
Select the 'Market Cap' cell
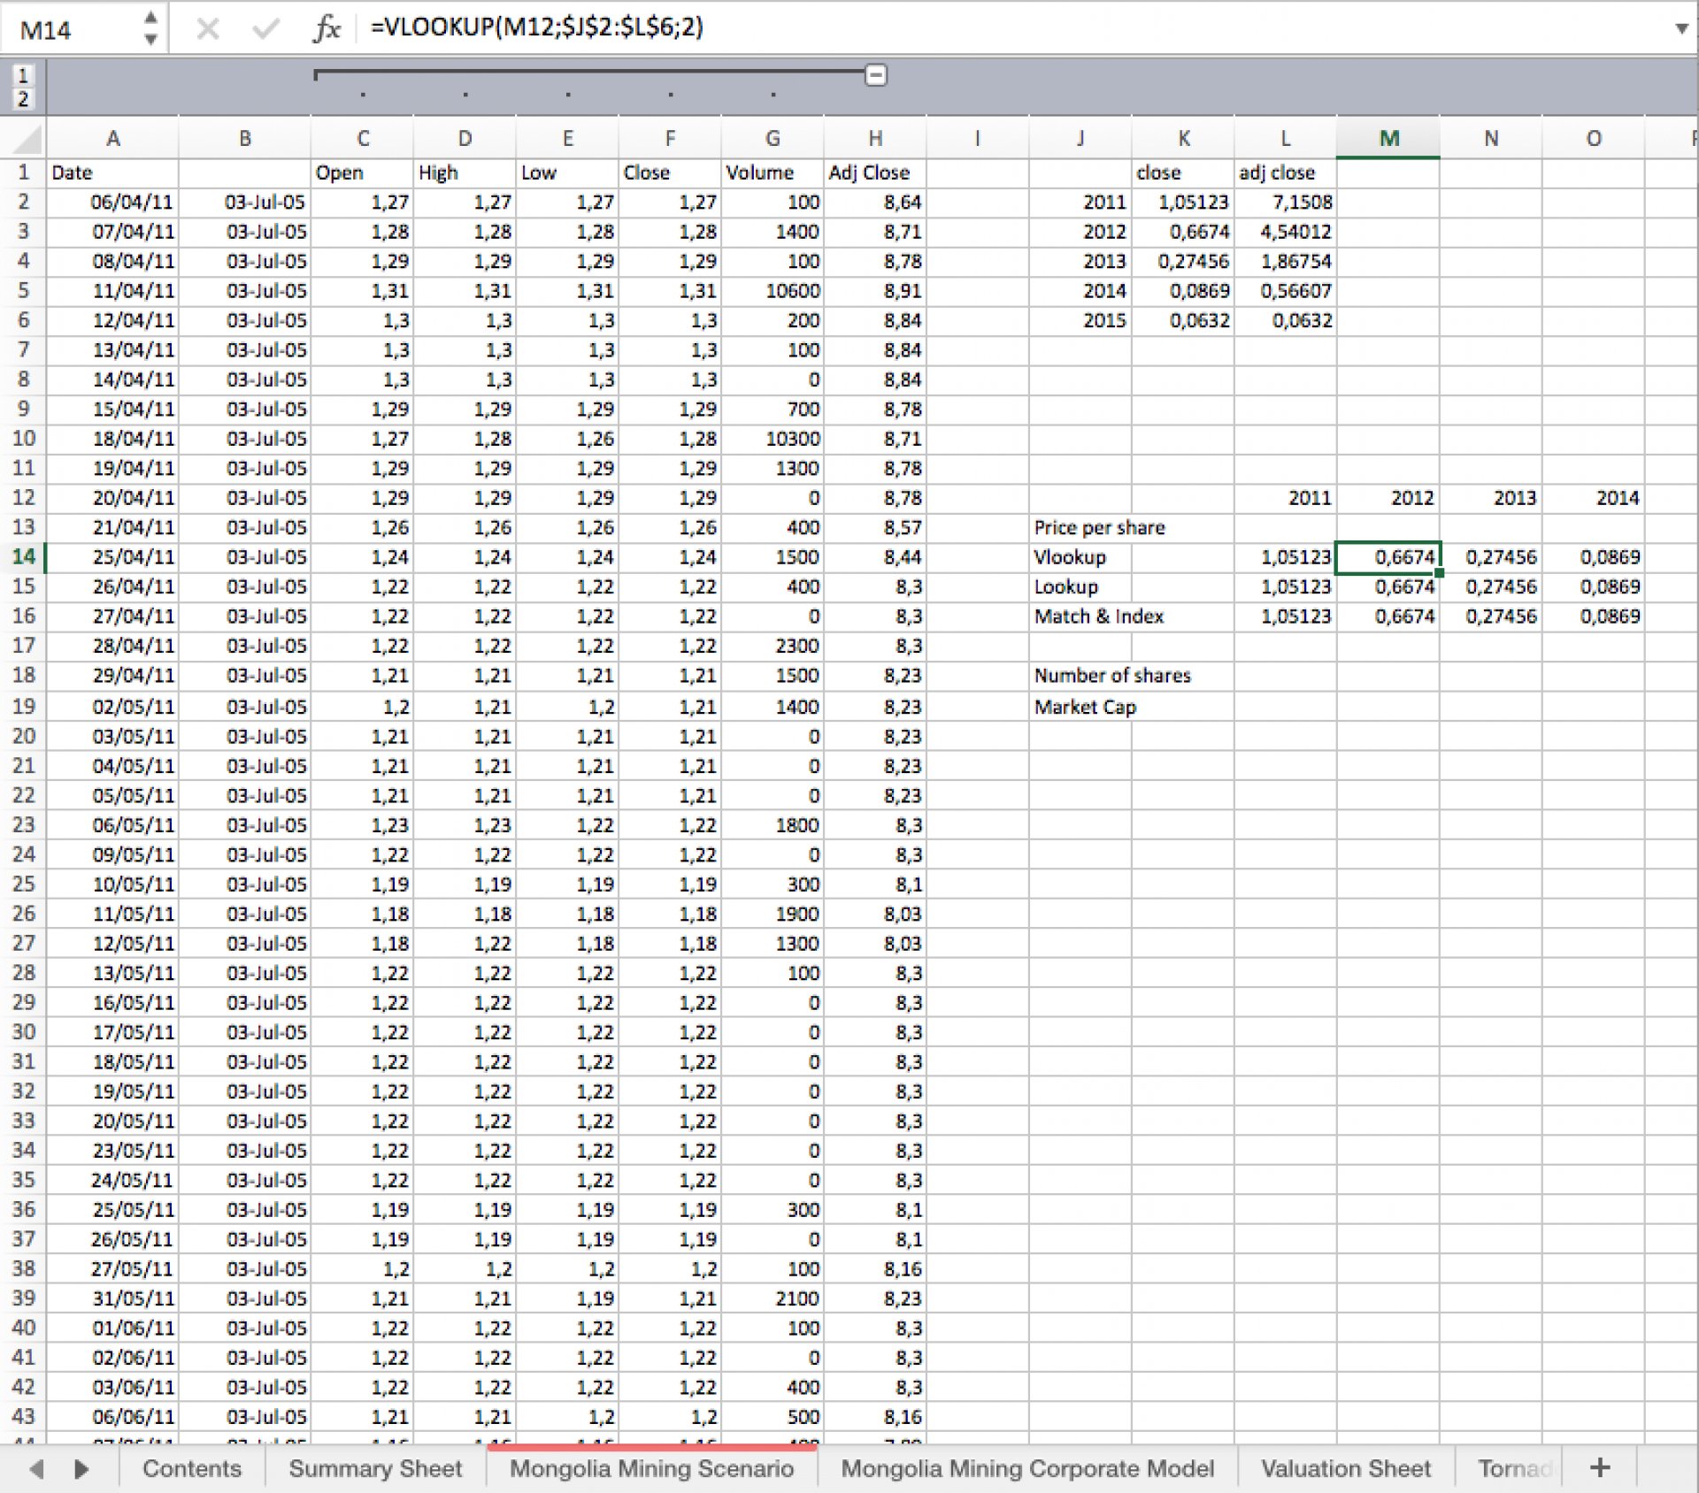point(1085,707)
